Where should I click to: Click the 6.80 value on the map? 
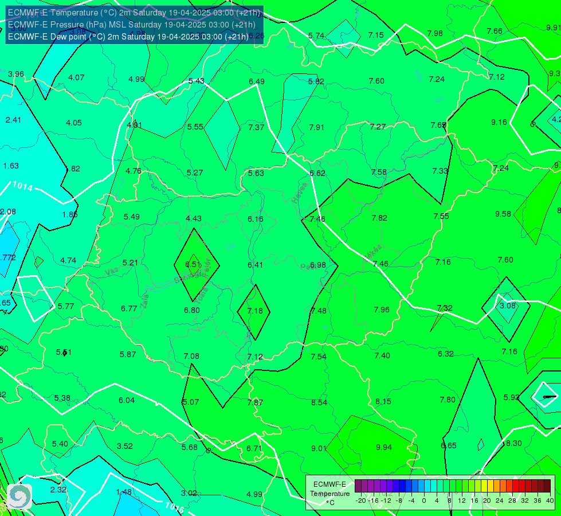click(192, 310)
